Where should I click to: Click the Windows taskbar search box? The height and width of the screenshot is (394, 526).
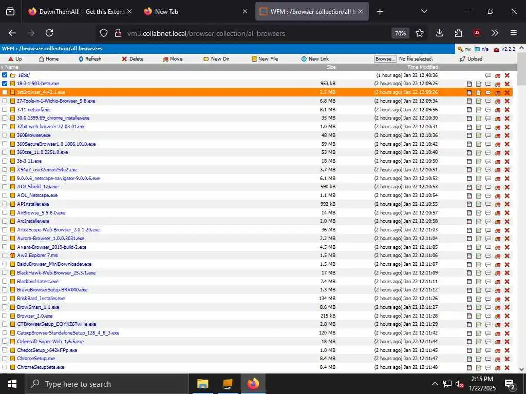(x=107, y=384)
